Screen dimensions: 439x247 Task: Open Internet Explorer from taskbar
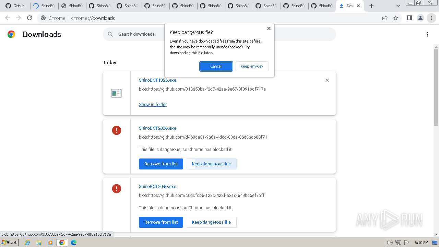pyautogui.click(x=27, y=243)
